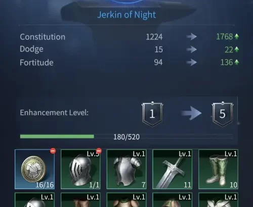Viewport: 253px width, 207px height.
Task: Pick the Lv.1 silver chestplate with count 7
Action: coord(126,169)
